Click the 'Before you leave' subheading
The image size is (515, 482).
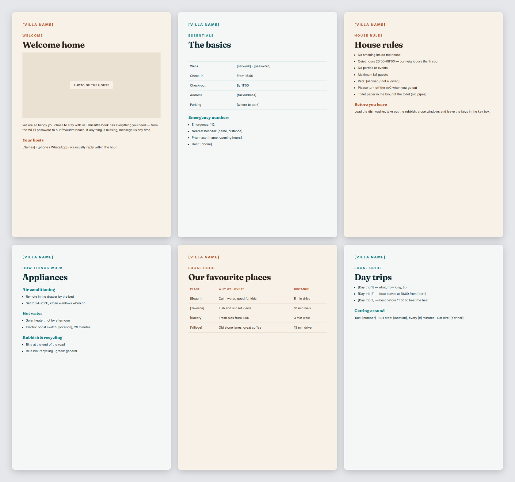click(x=371, y=104)
